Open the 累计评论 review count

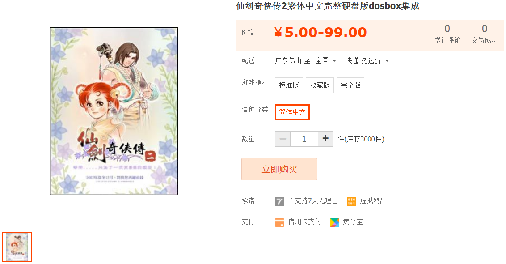pos(447,34)
